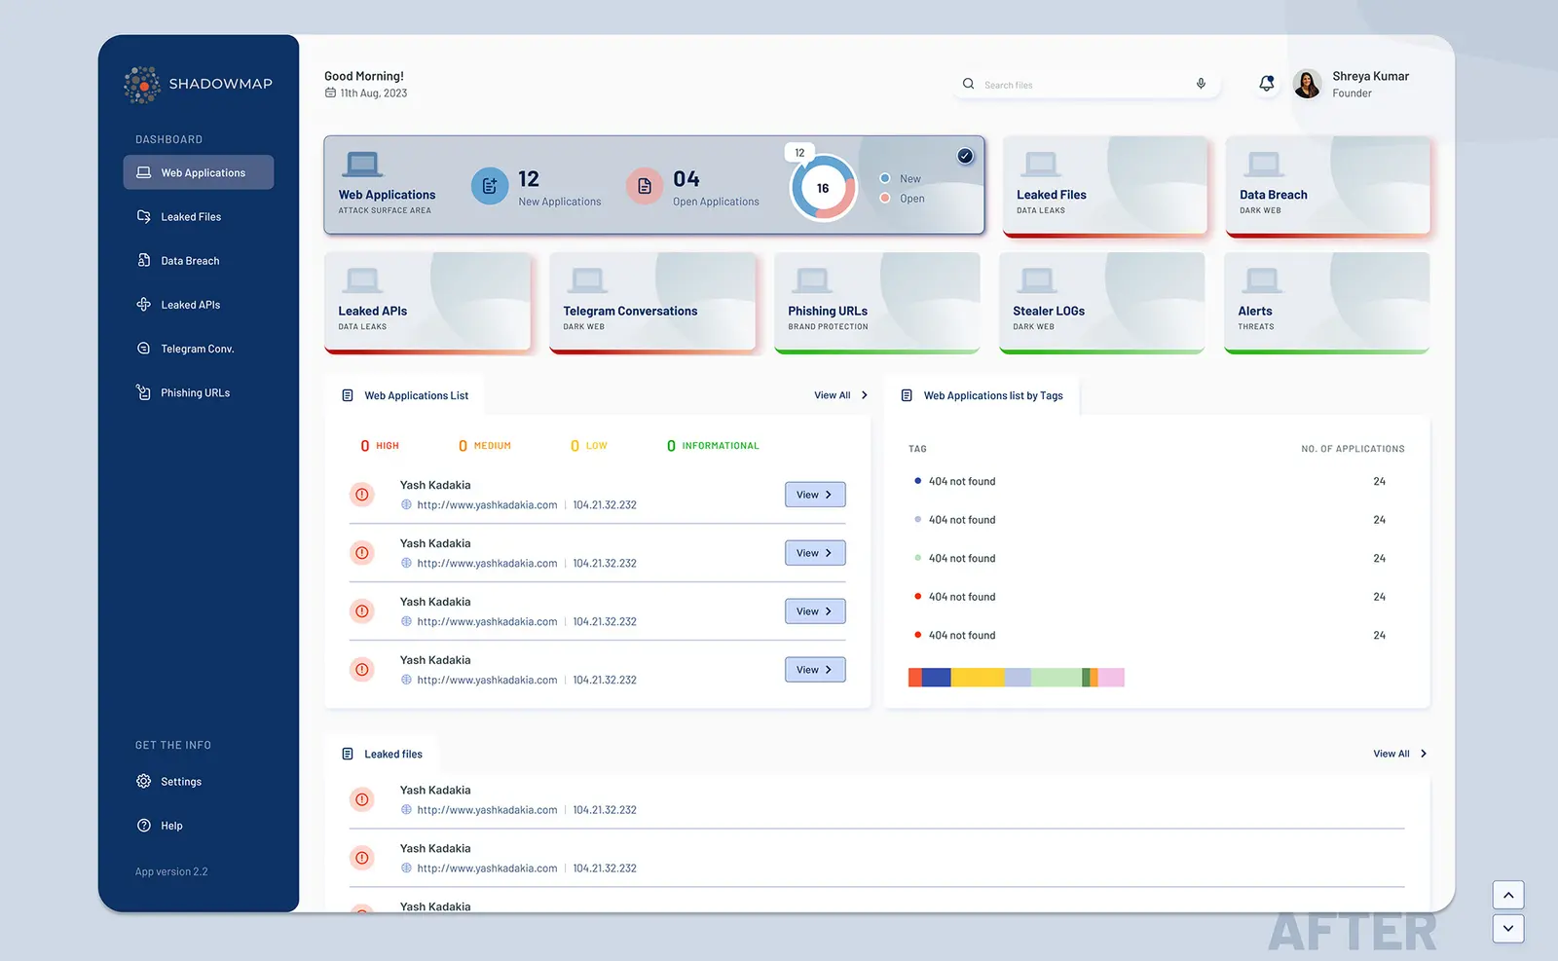1558x961 pixels.
Task: Open the Data Breach card
Action: pos(1328,186)
